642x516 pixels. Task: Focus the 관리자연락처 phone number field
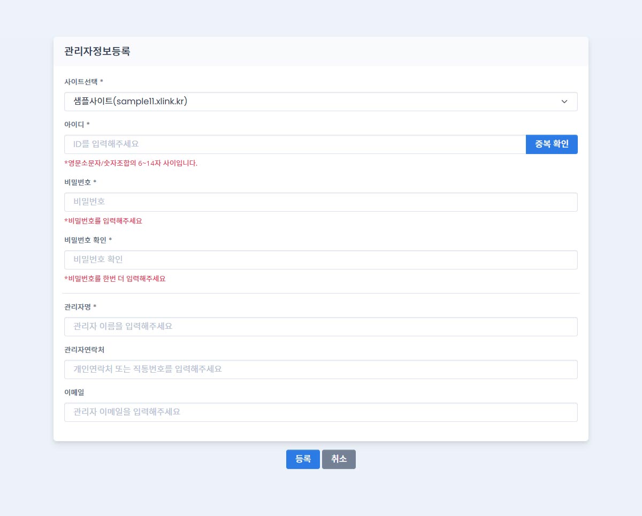click(x=320, y=369)
